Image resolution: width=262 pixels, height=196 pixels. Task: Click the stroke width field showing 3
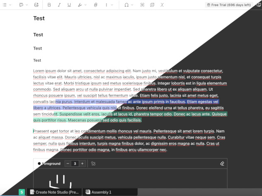click(x=75, y=163)
